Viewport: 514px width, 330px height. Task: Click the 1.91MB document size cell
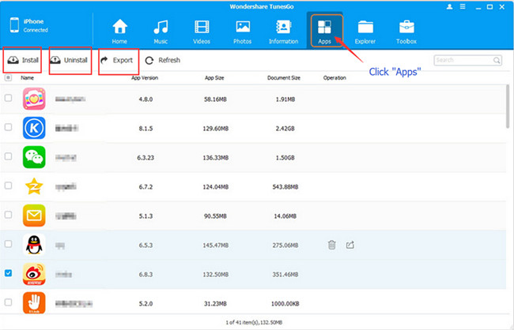pos(285,99)
